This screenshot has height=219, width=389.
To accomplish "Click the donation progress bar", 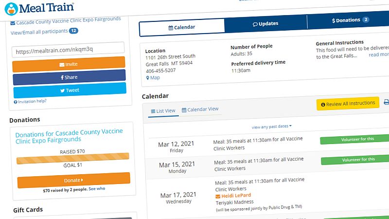I will (x=73, y=160).
